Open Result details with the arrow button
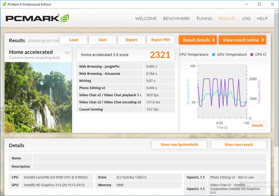This screenshot has height=196, width=279. click(197, 40)
